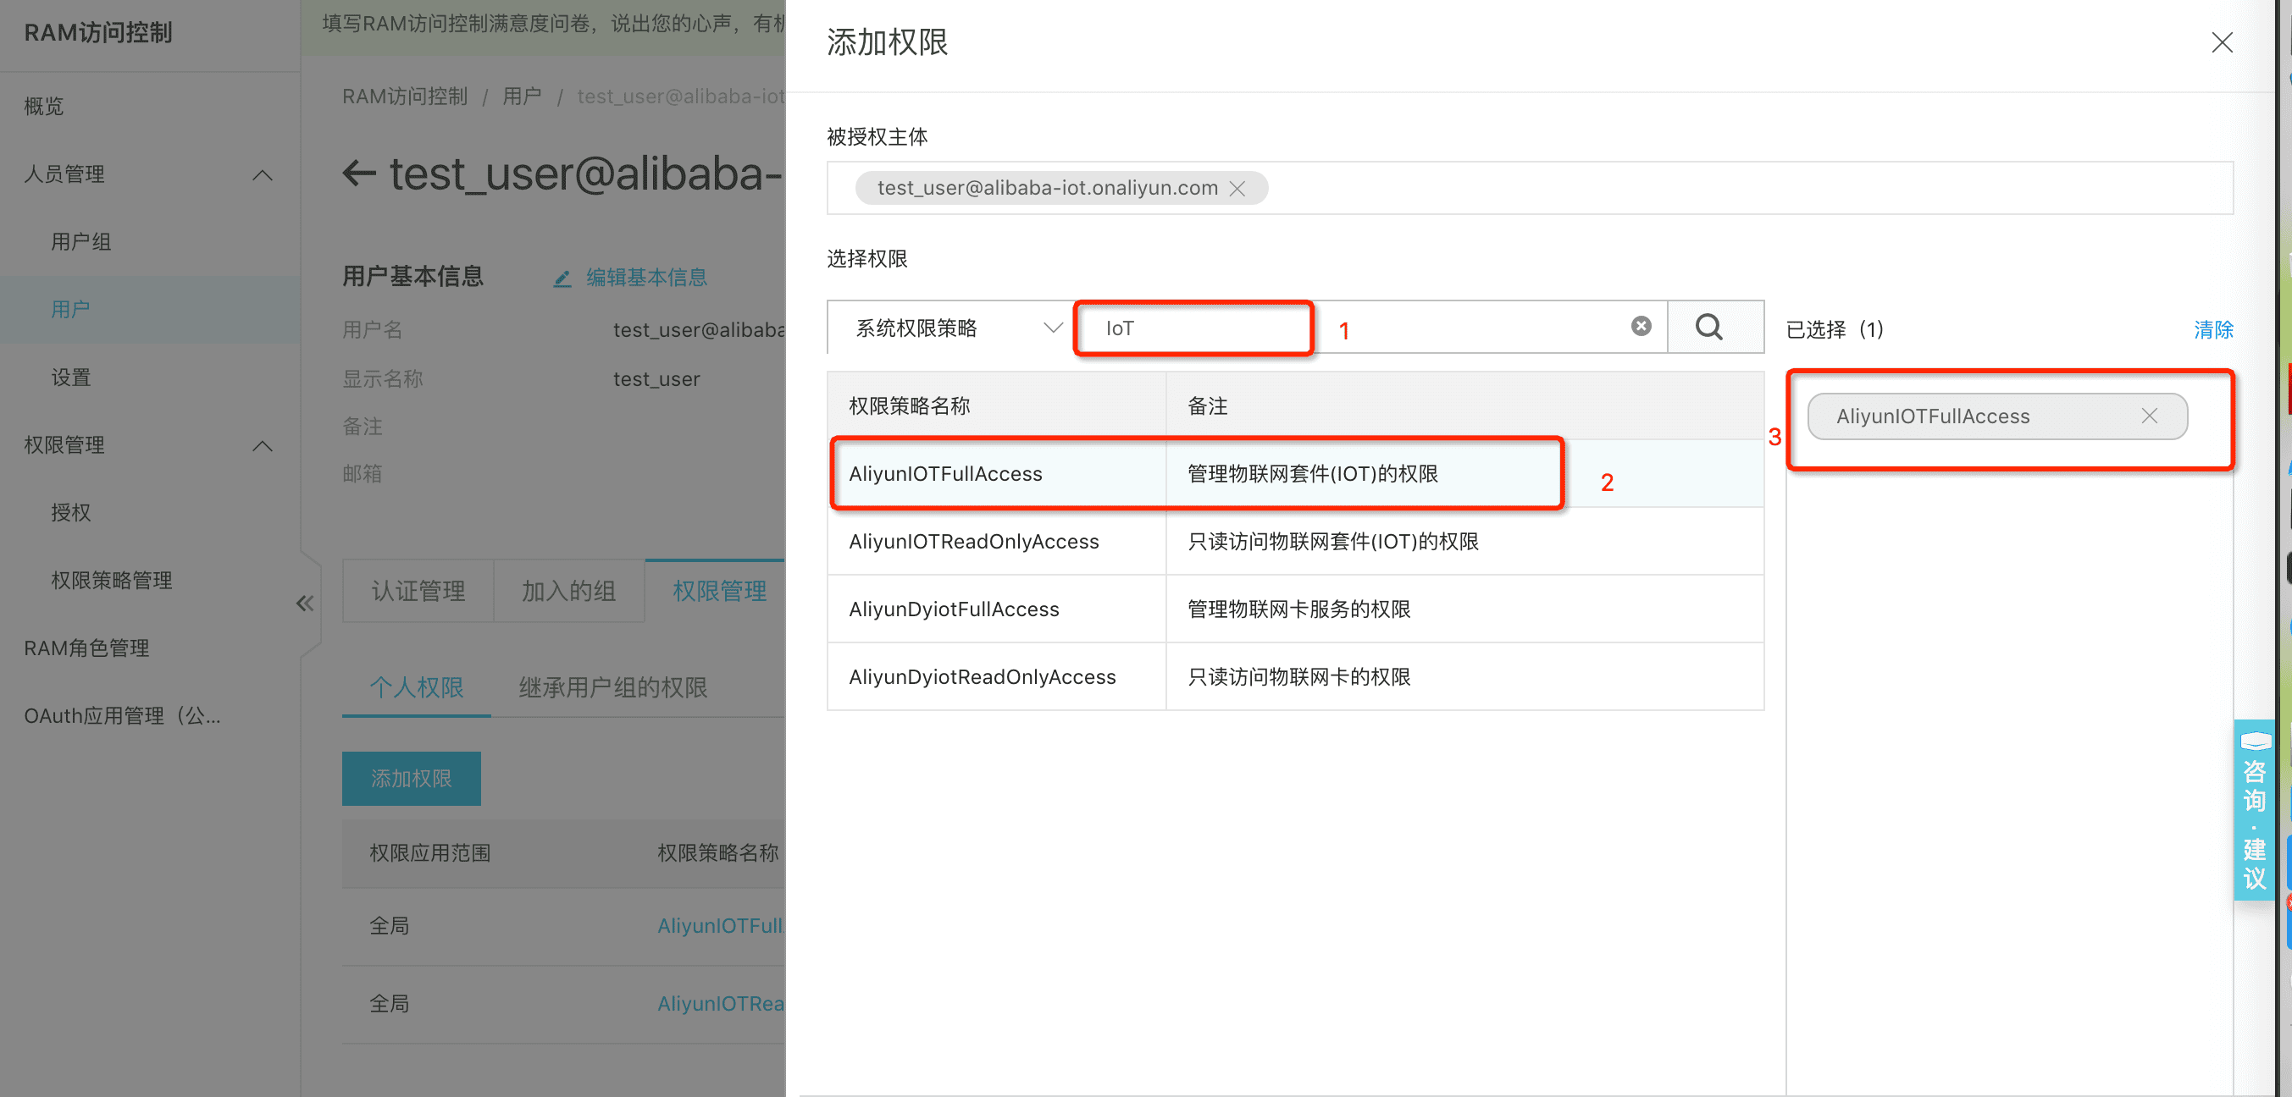Open the consult and suggest widget

pyautogui.click(x=2253, y=811)
